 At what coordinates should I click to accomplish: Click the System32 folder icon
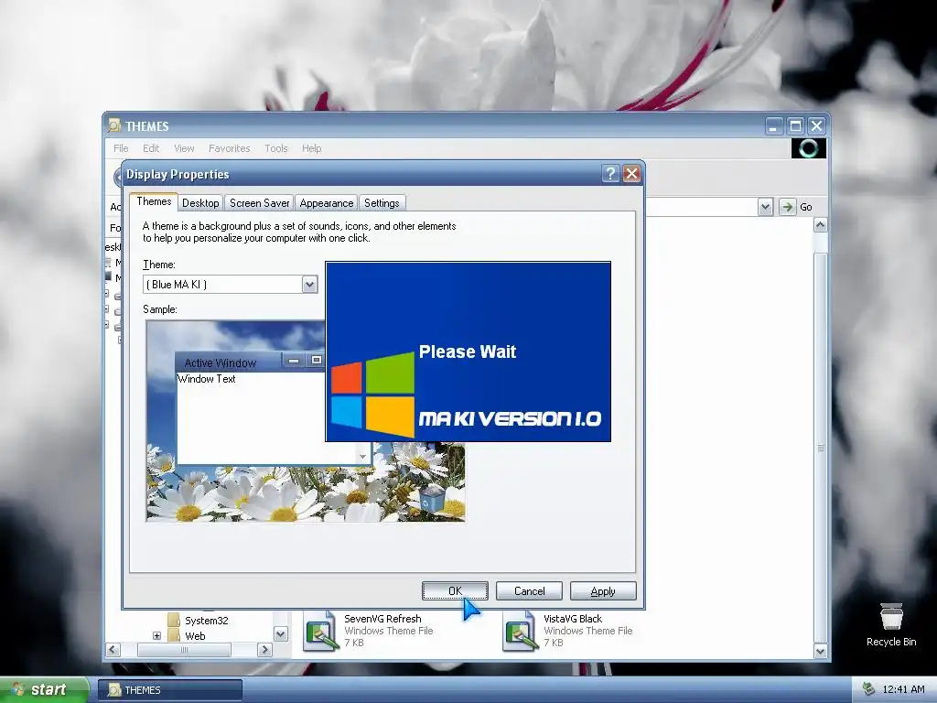(x=174, y=620)
